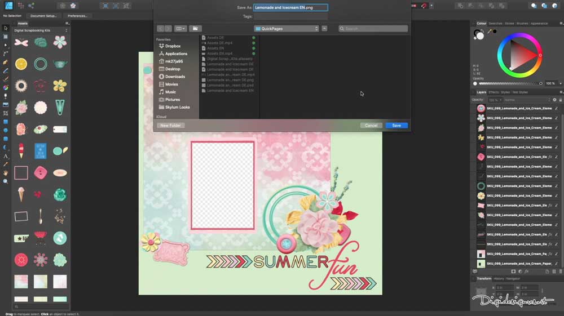The width and height of the screenshot is (564, 316).
Task: Select the Colour Picker tool in toolbar
Action: click(x=6, y=164)
